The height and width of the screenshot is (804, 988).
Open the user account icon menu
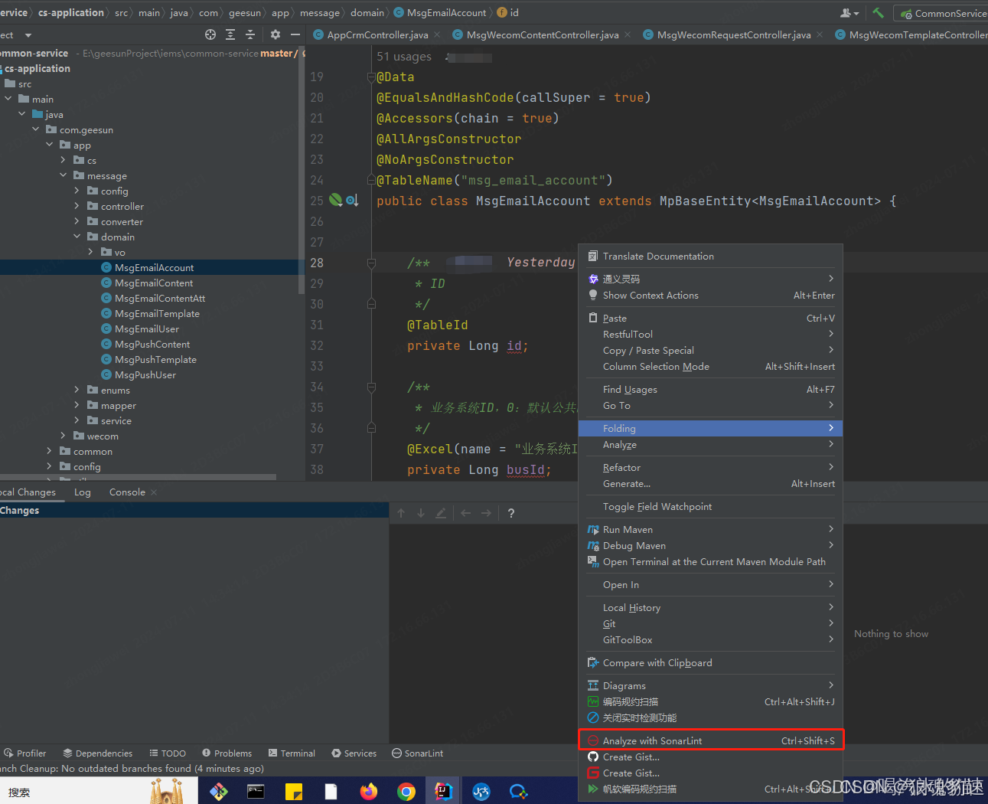pyautogui.click(x=849, y=13)
